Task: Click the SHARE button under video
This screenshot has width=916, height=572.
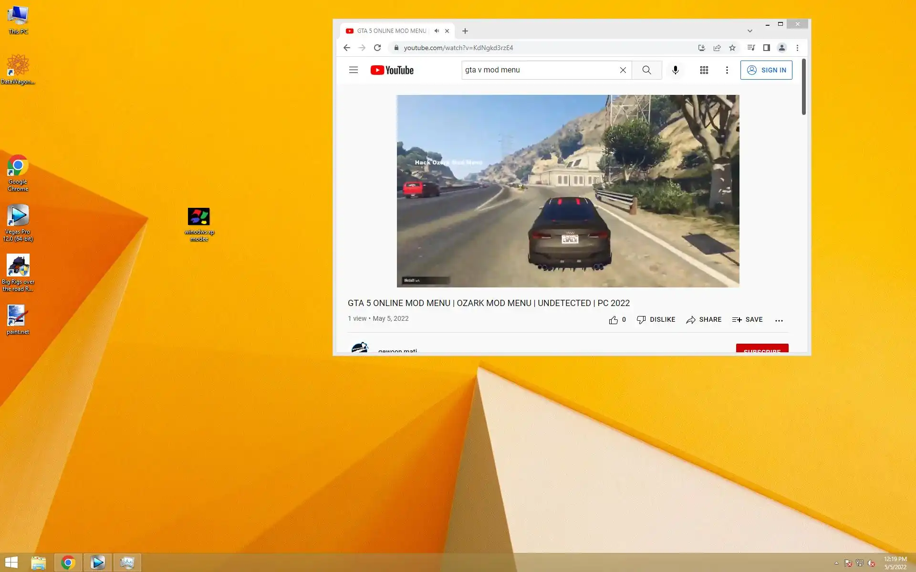Action: 704,320
